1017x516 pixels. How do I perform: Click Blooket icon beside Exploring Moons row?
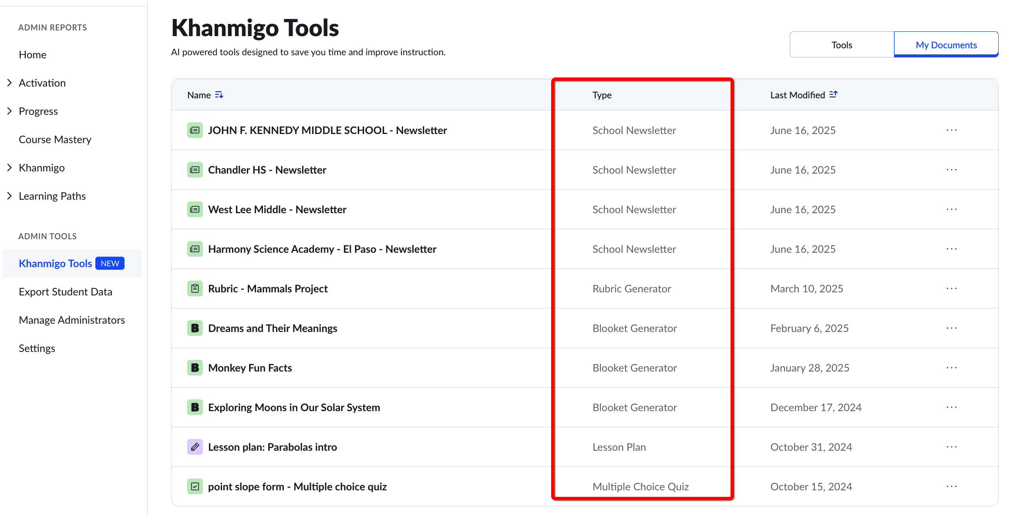(x=195, y=407)
